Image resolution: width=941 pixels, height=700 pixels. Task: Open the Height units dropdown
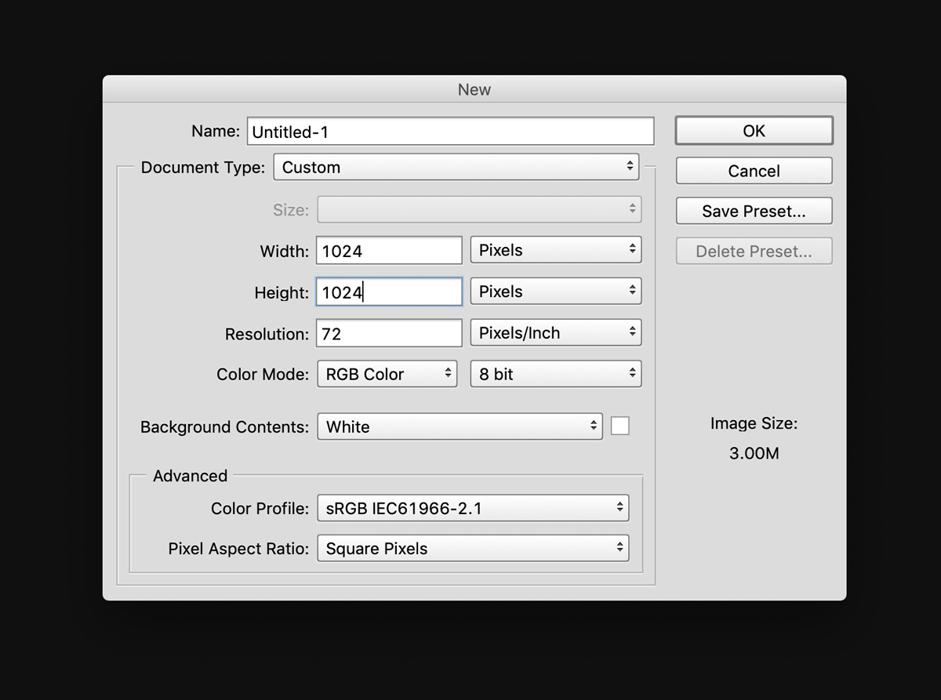pyautogui.click(x=556, y=292)
